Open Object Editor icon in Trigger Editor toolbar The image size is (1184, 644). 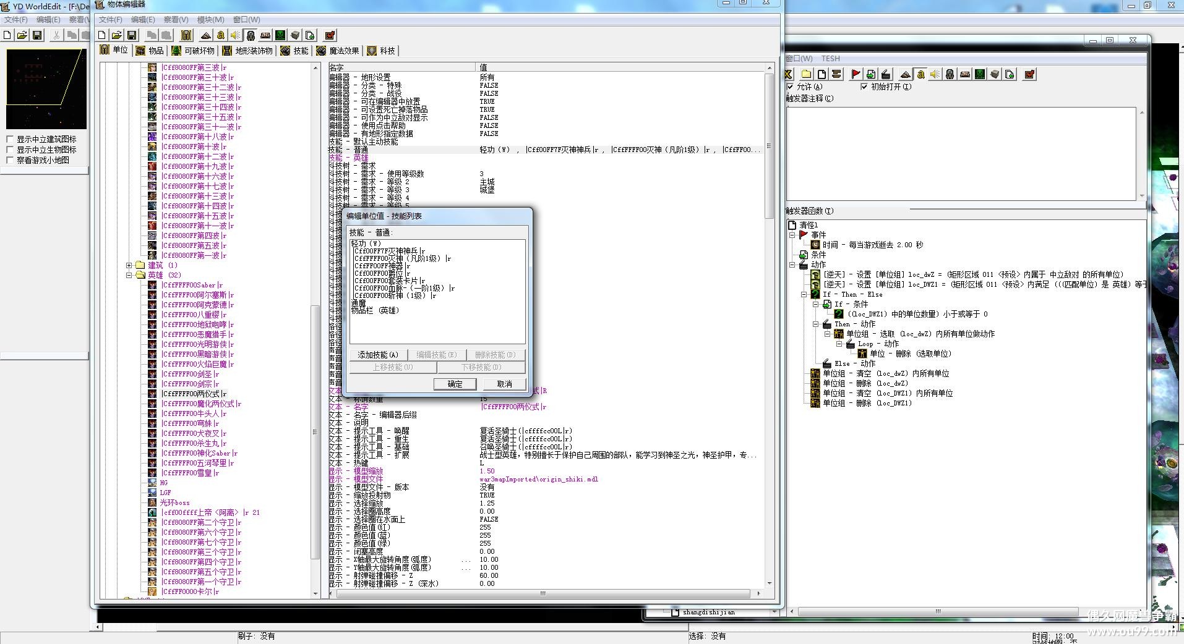pos(950,74)
